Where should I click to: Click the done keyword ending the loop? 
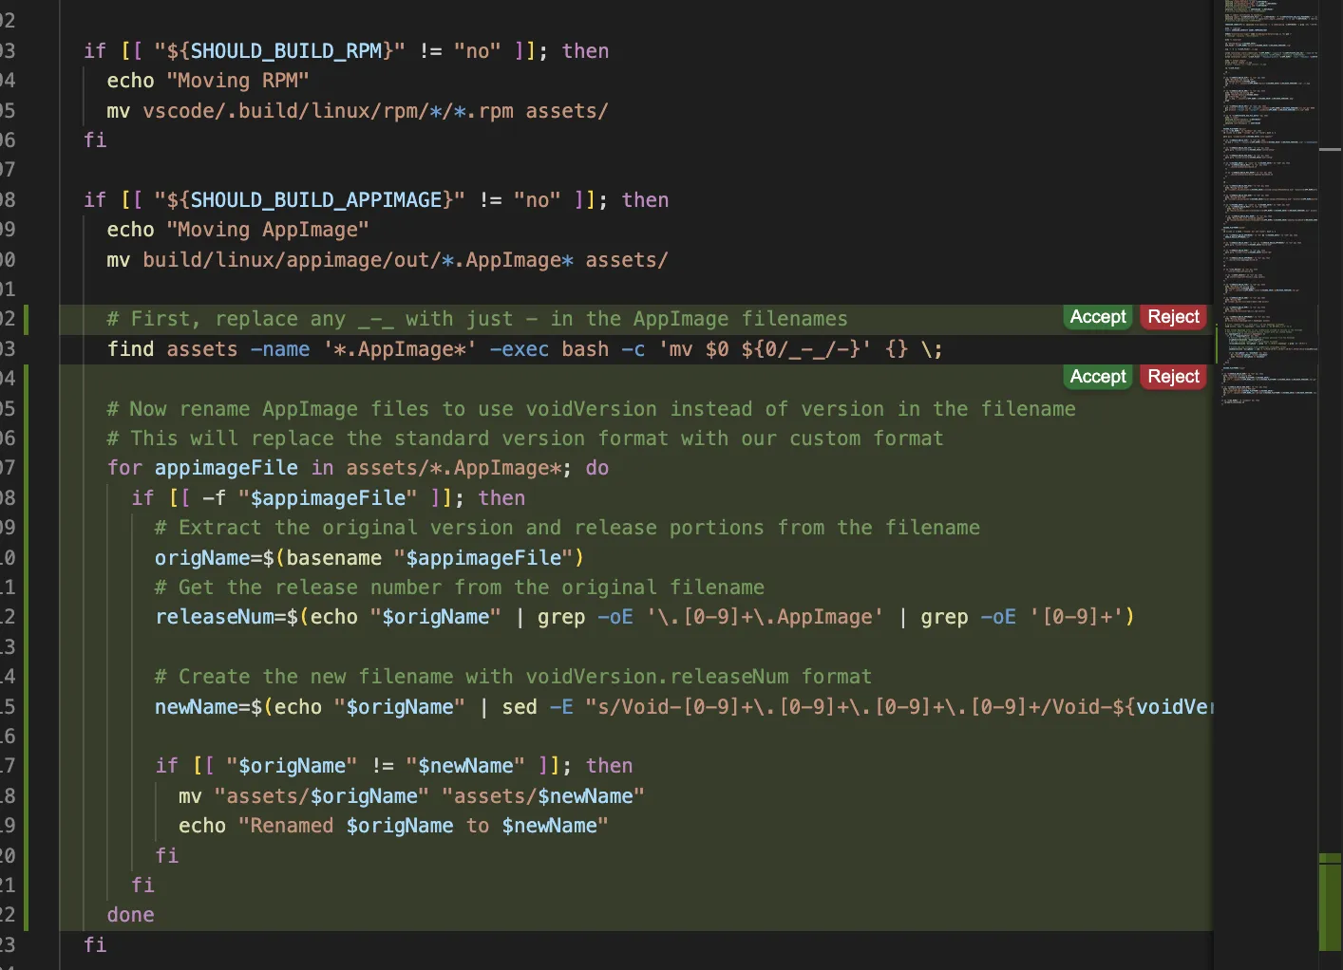click(x=131, y=915)
